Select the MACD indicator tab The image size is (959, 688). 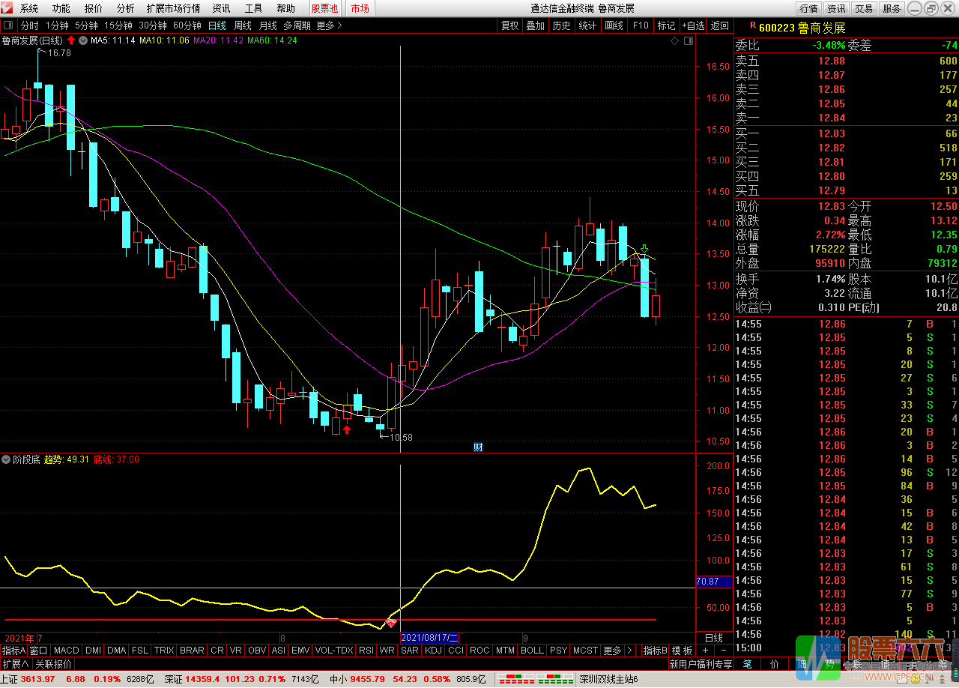pyautogui.click(x=66, y=651)
